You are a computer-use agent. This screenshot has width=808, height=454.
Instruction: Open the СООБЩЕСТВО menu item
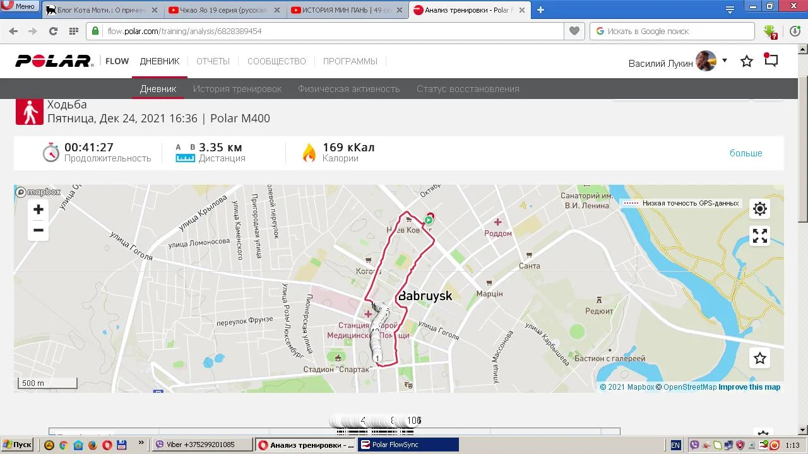276,61
